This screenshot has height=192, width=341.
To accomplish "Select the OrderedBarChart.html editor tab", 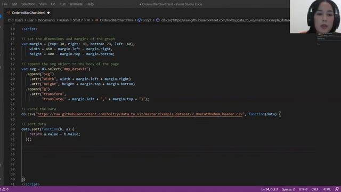I will pyautogui.click(x=28, y=13).
